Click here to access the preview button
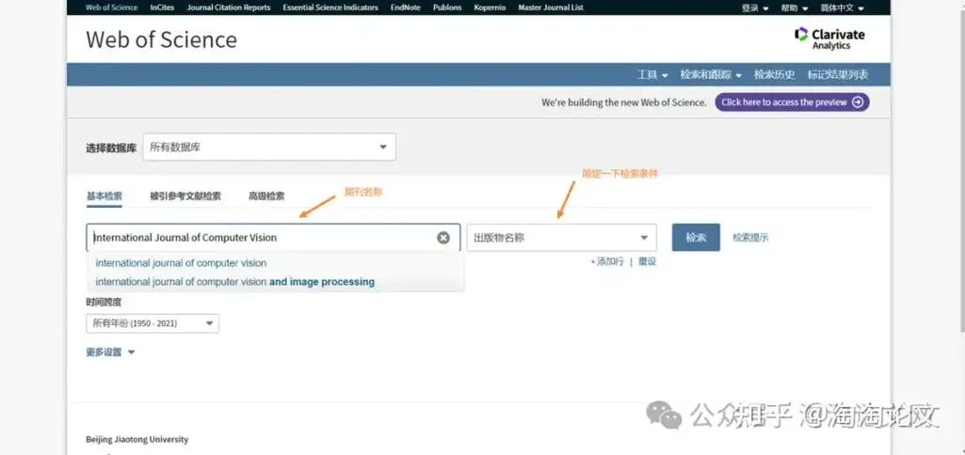Viewport: 965px width, 455px height. coord(792,102)
